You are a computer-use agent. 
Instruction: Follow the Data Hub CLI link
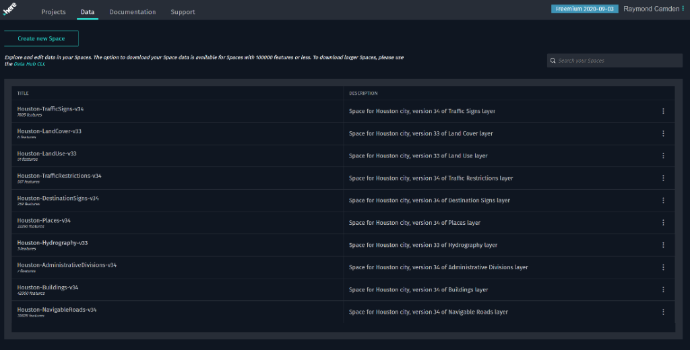(x=29, y=64)
